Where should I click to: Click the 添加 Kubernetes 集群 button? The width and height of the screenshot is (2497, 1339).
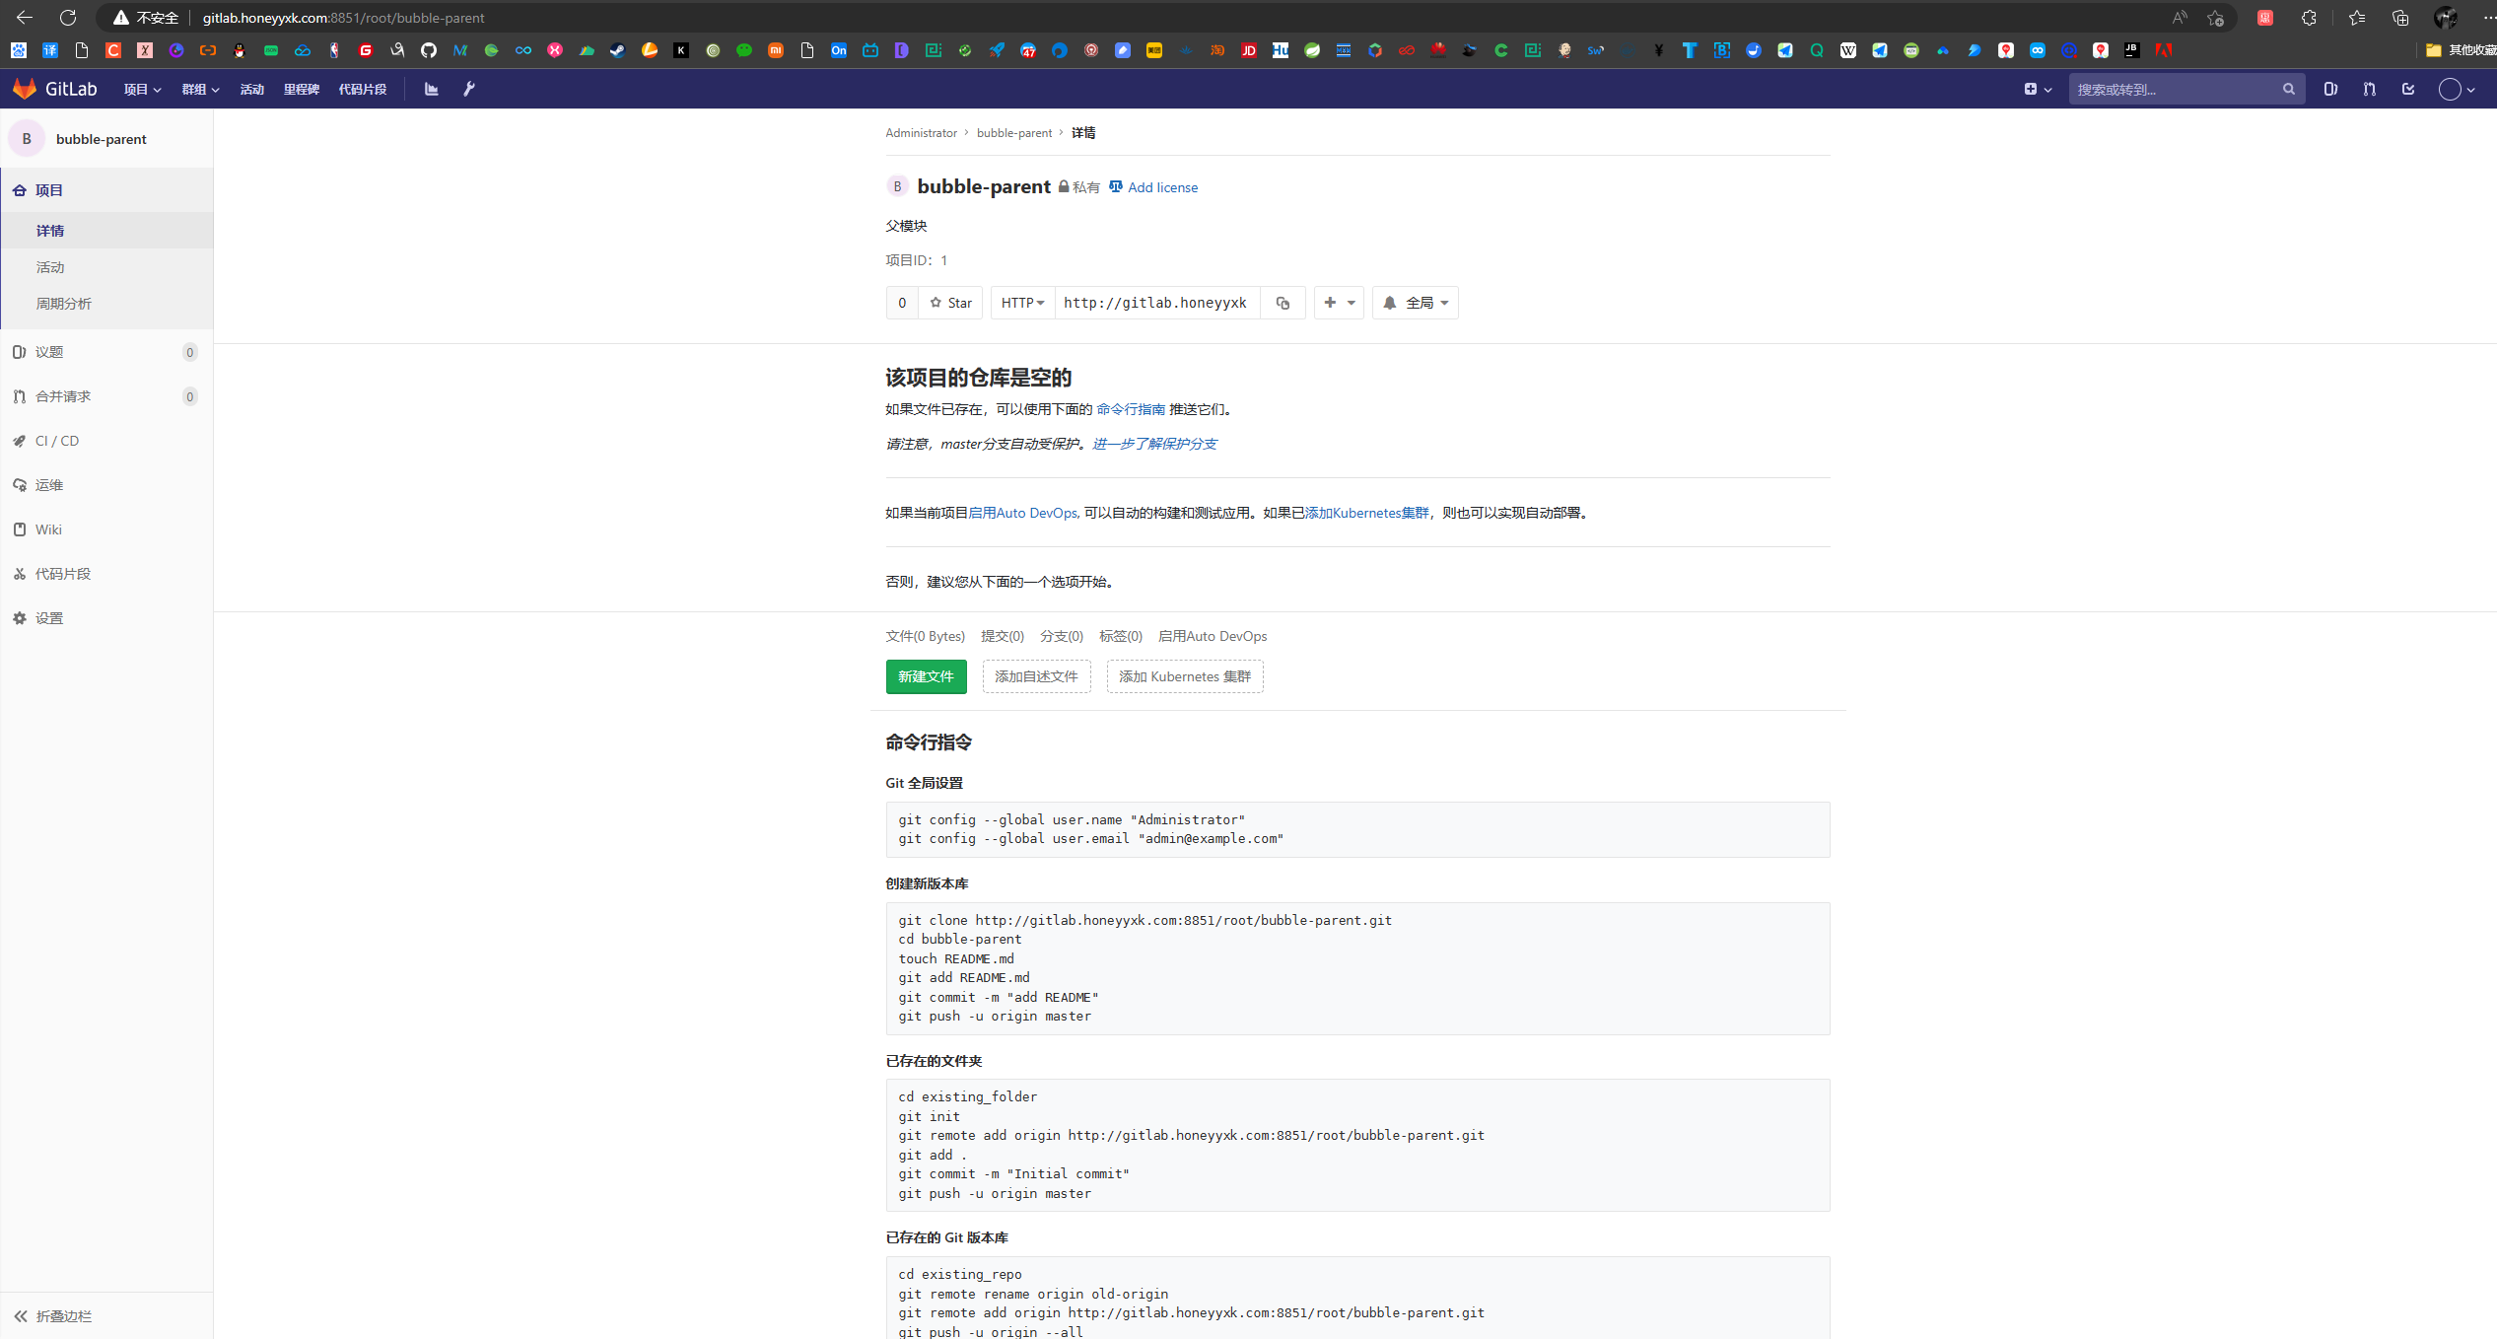1184,676
